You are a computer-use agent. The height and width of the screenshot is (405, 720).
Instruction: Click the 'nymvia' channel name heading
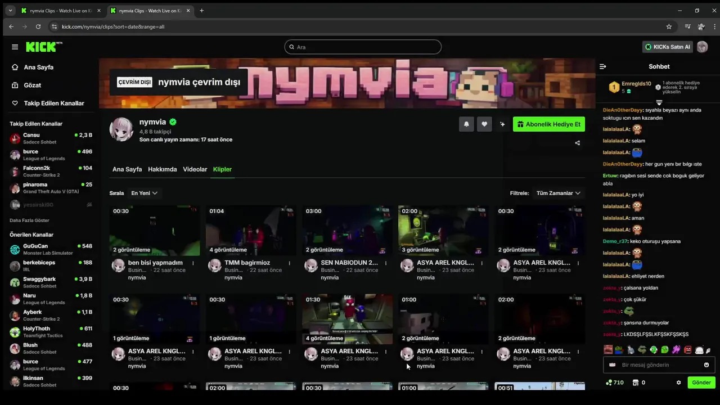(153, 122)
